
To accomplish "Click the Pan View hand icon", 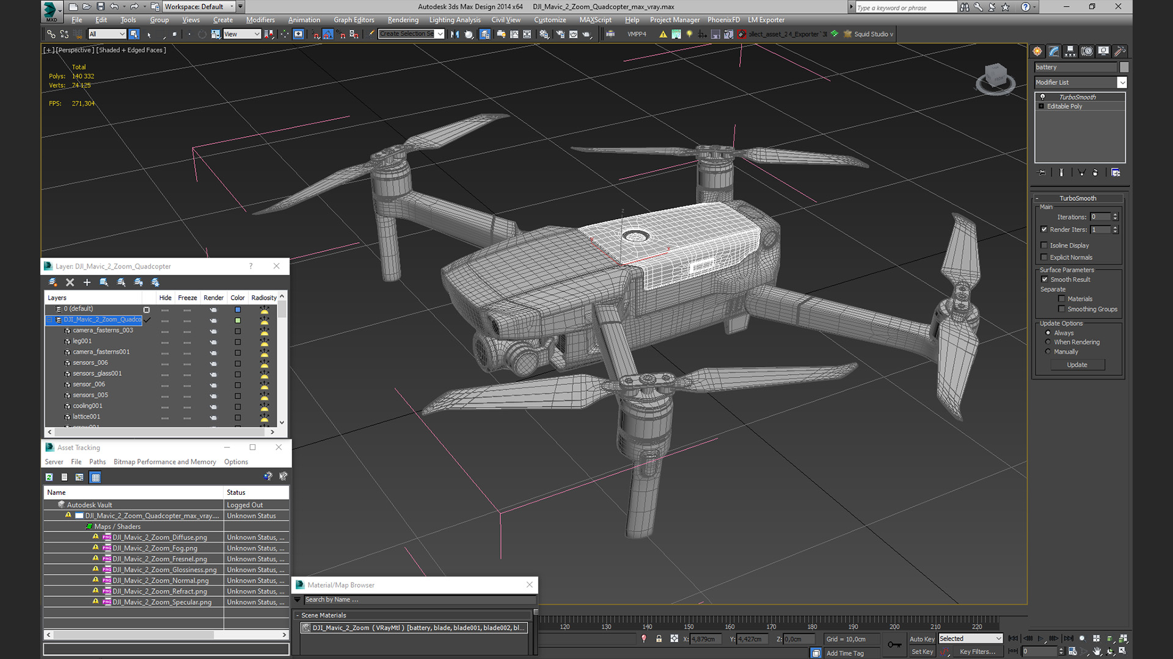I will [1097, 652].
